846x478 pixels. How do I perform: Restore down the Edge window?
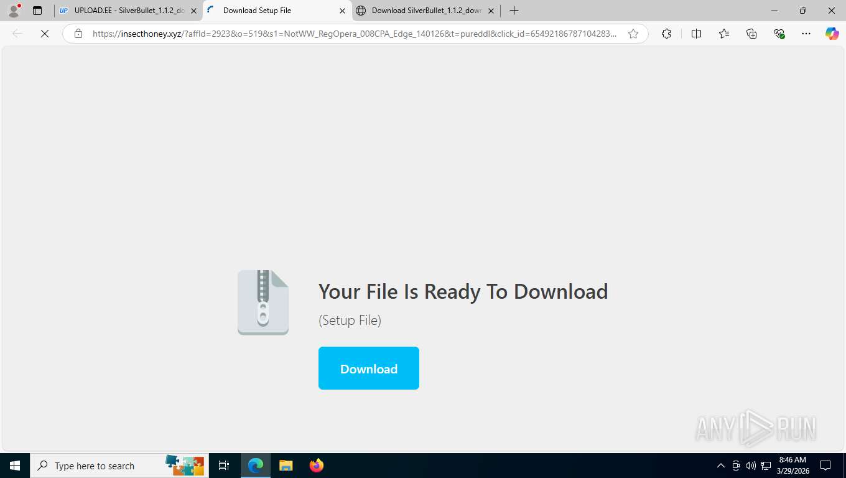802,11
